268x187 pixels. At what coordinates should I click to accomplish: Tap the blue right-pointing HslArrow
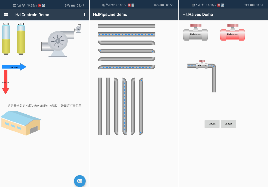14,67
